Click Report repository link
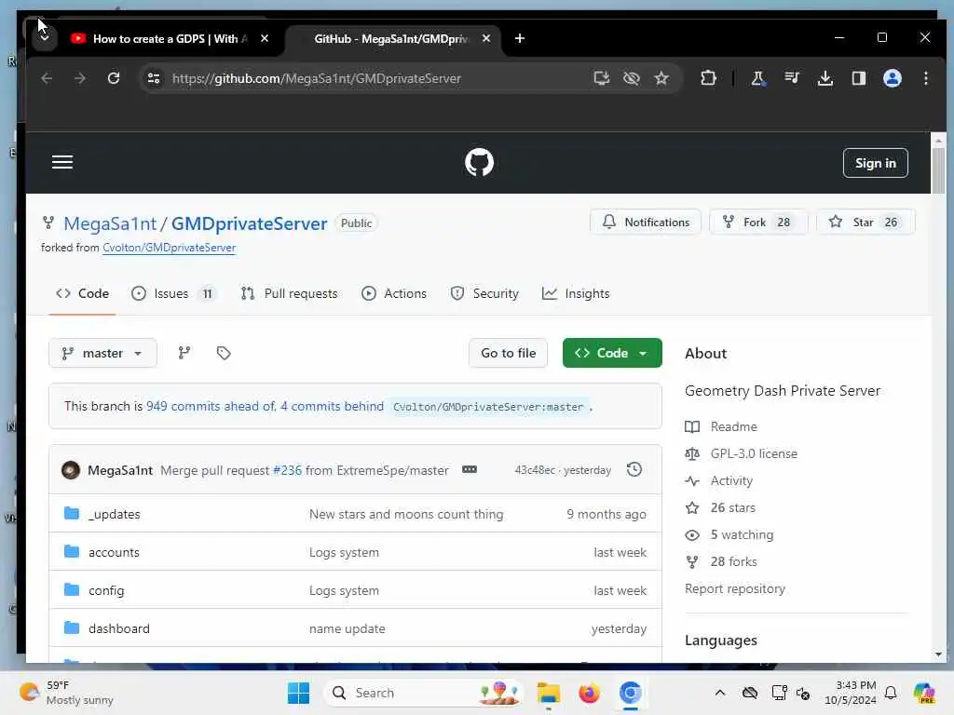Viewport: 954px width, 715px height. tap(735, 588)
